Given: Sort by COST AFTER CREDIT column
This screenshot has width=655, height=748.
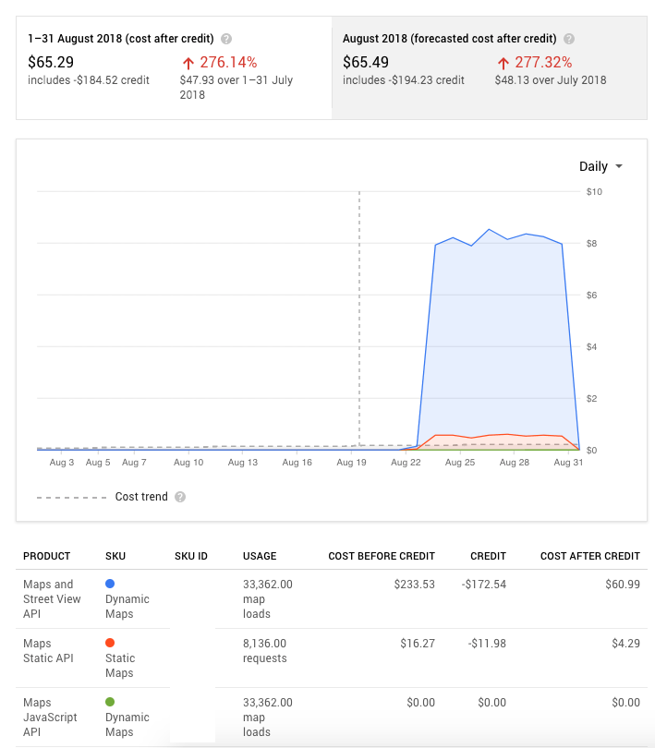Looking at the screenshot, I should (x=589, y=556).
